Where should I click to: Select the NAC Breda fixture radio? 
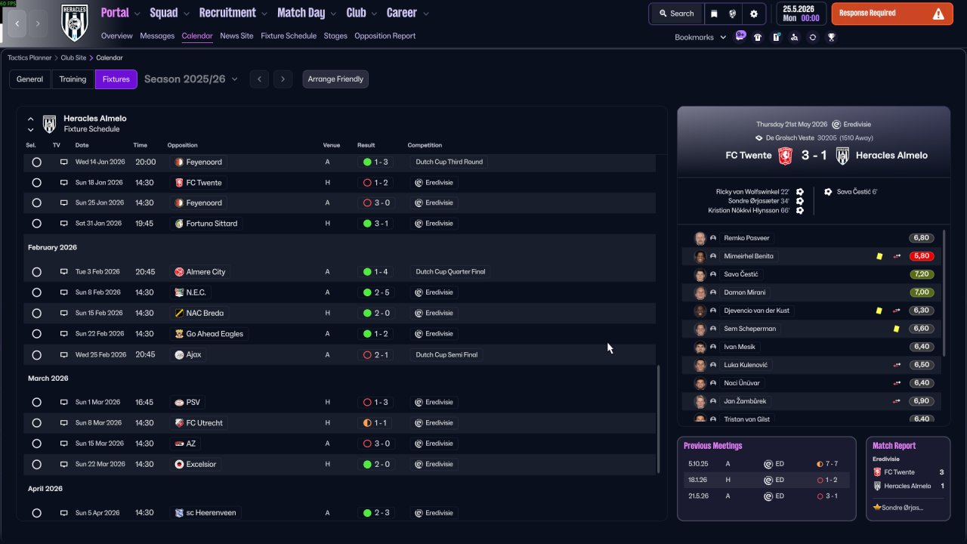pos(36,313)
